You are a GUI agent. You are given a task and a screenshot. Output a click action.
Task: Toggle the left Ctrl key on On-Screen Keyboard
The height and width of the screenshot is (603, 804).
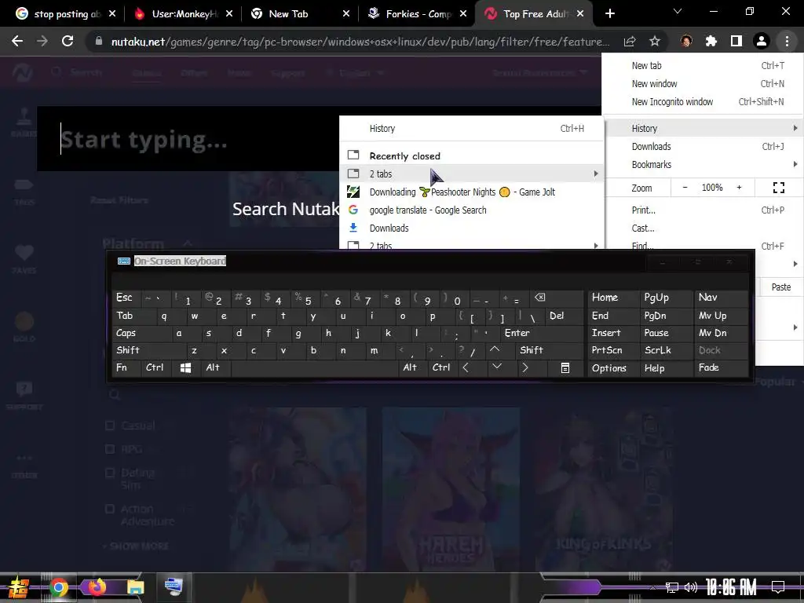pyautogui.click(x=156, y=367)
